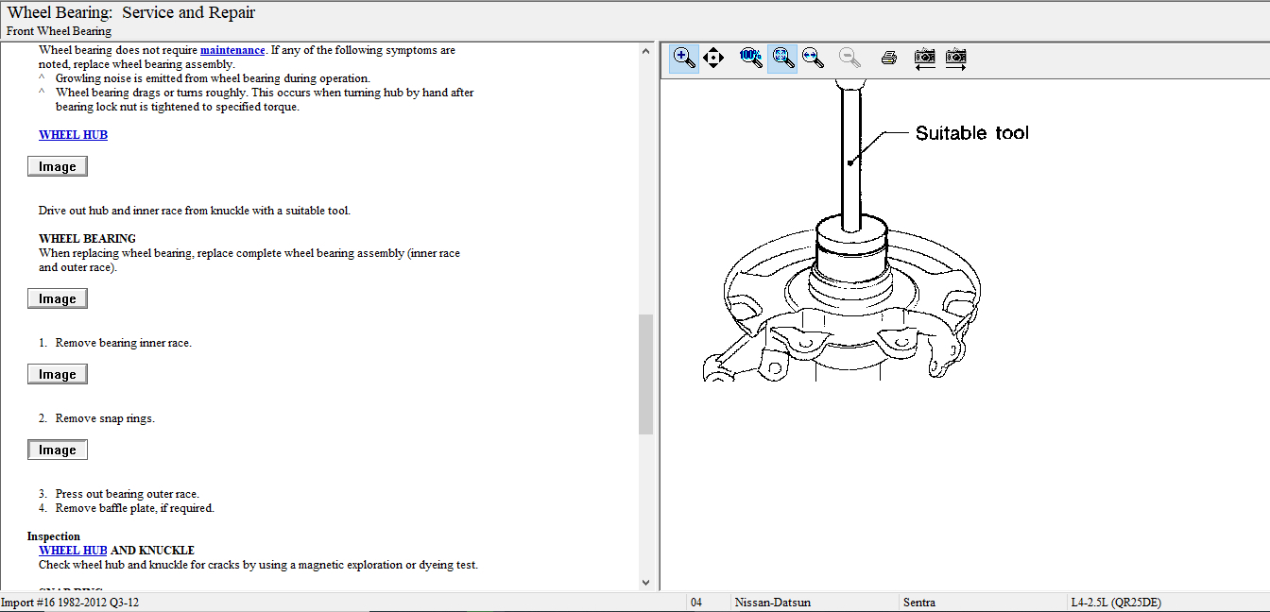Show Image button below WHEEL HUB heading
Viewport: 1270px width, 612px height.
coord(58,167)
